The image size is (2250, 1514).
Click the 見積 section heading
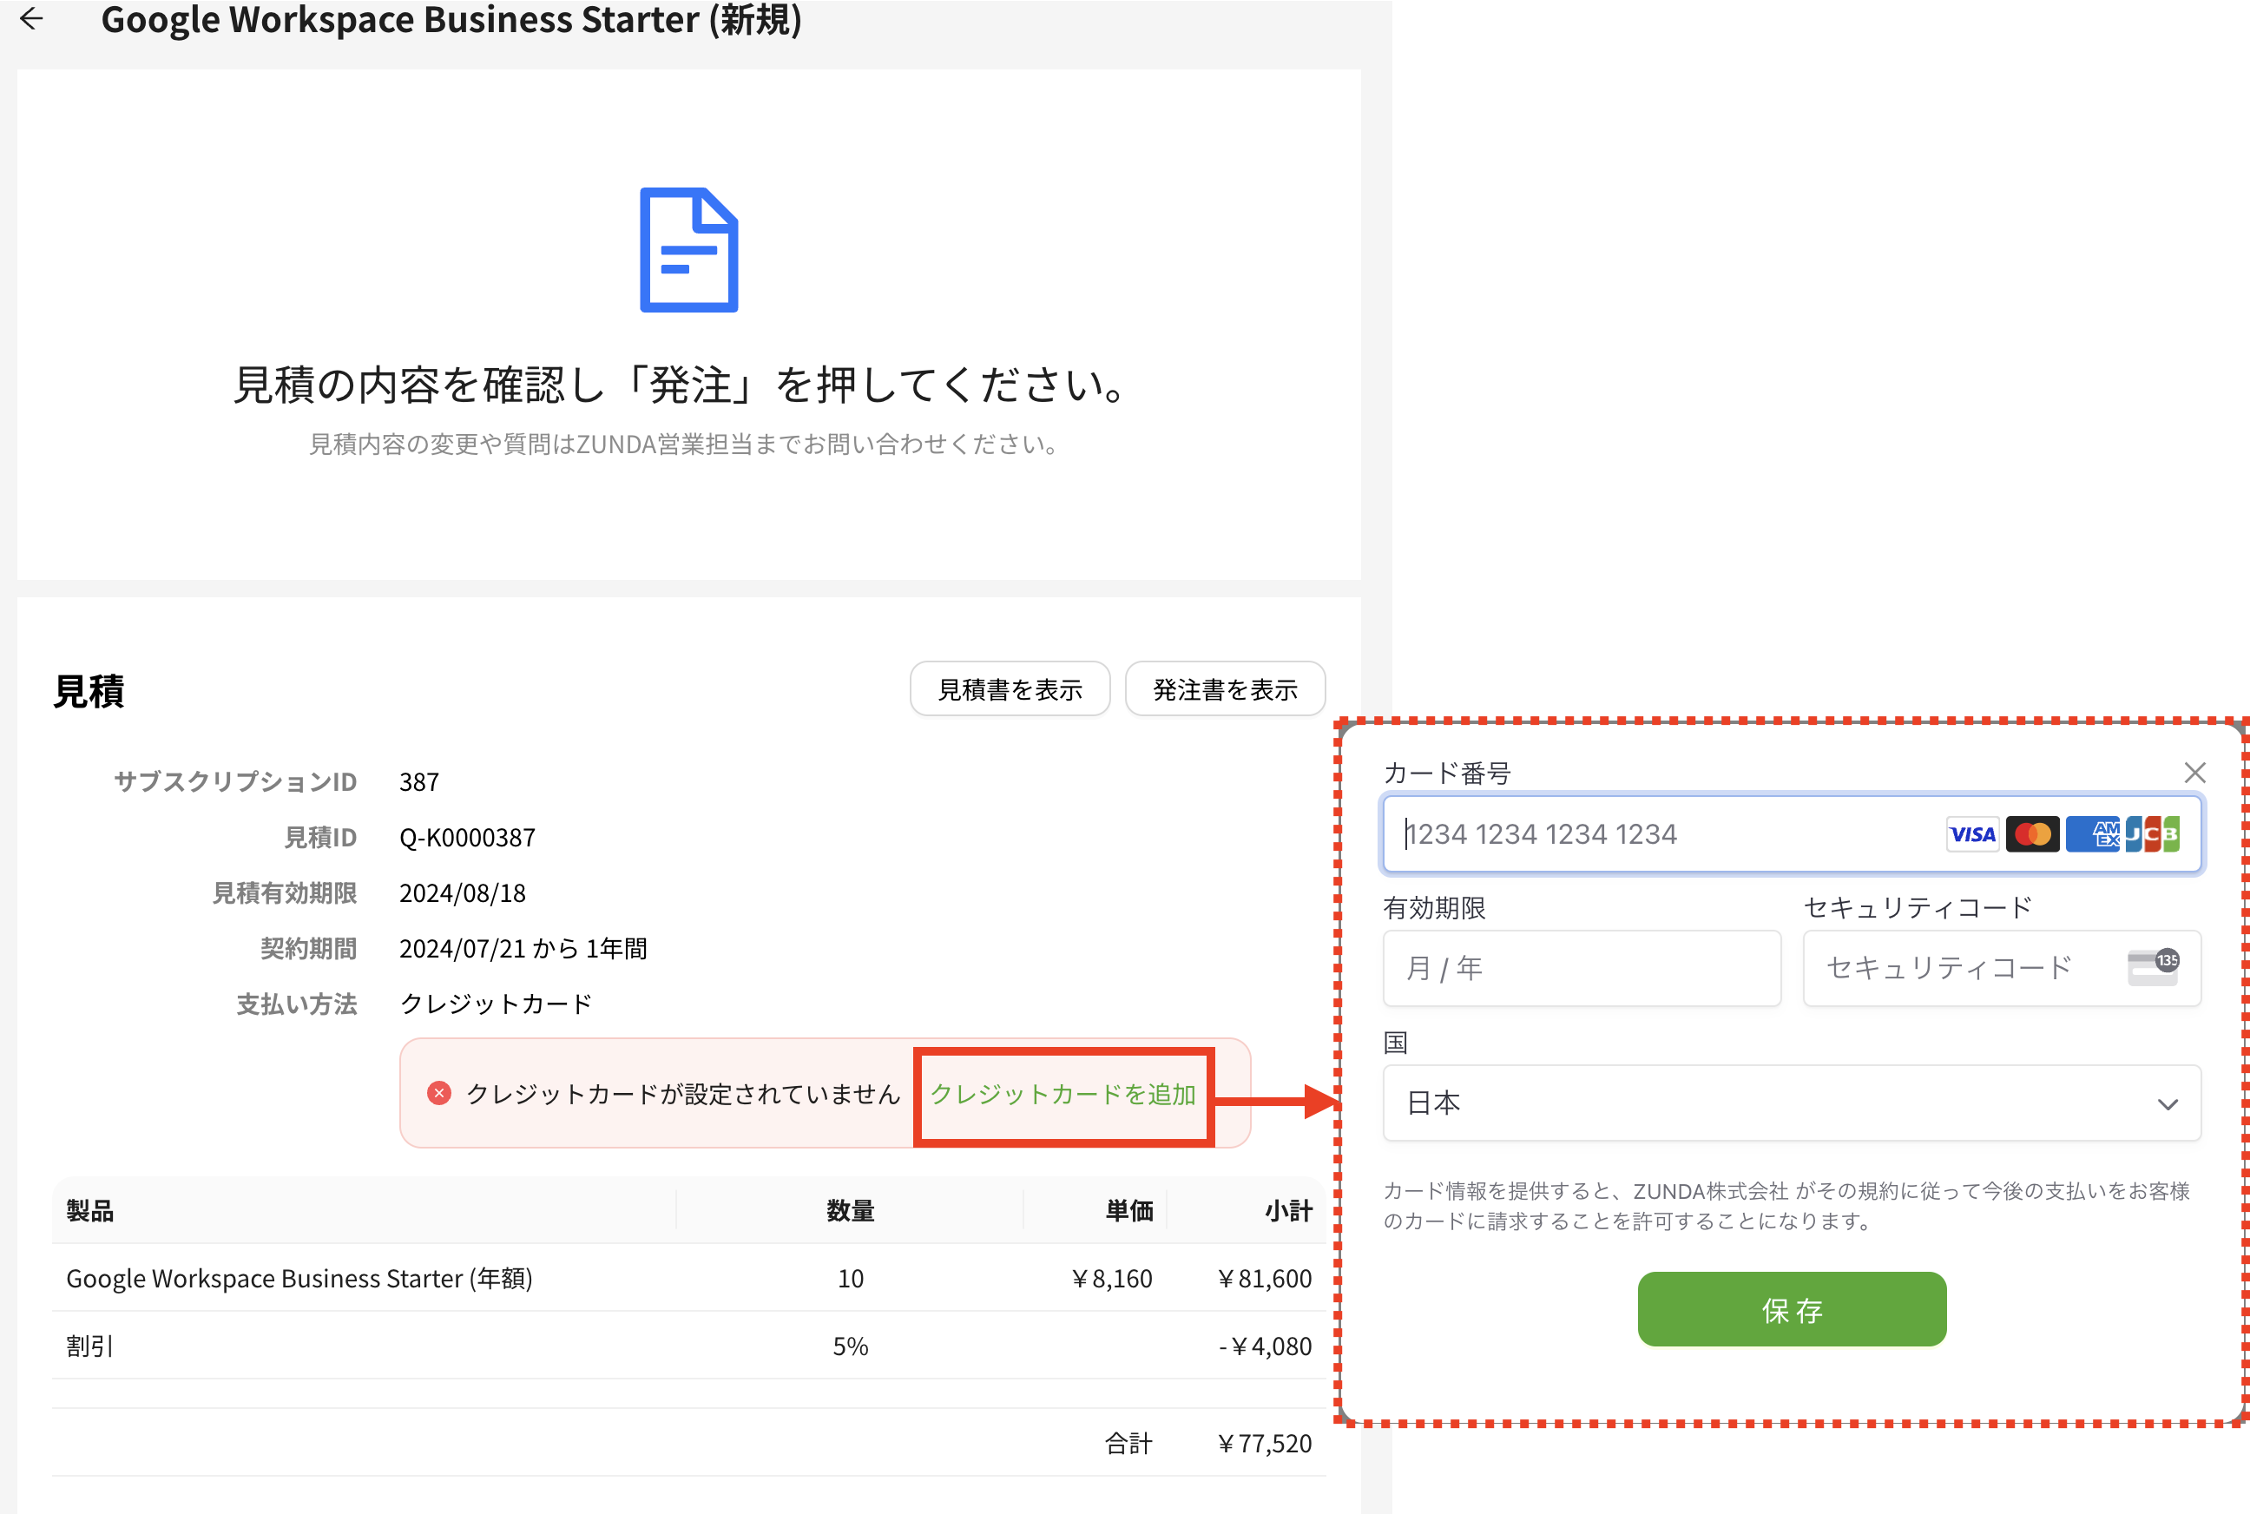pos(89,691)
